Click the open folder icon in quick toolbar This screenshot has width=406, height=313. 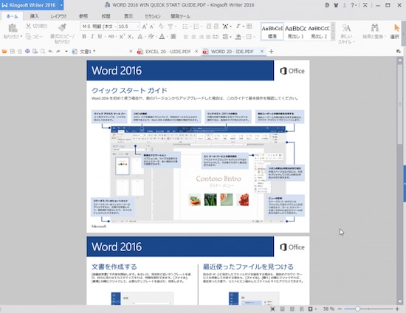tap(4, 52)
